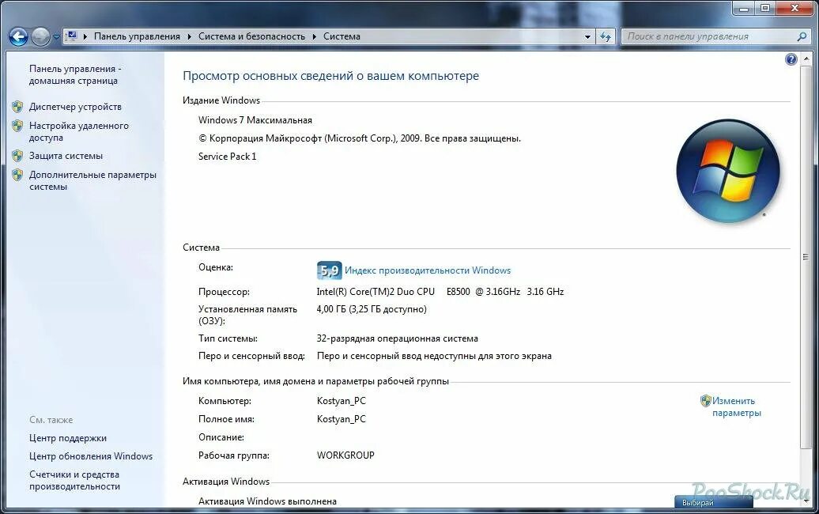Open Индекс производительности Windows link

428,270
